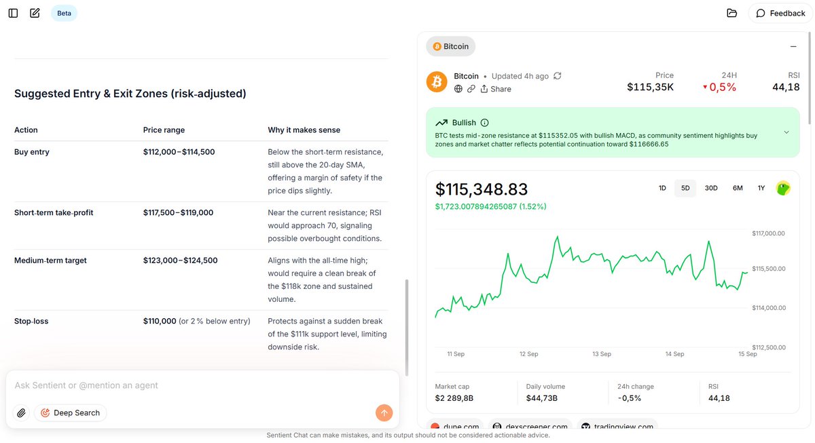
Task: Click the 12 Sep chart axis label
Action: click(528, 354)
